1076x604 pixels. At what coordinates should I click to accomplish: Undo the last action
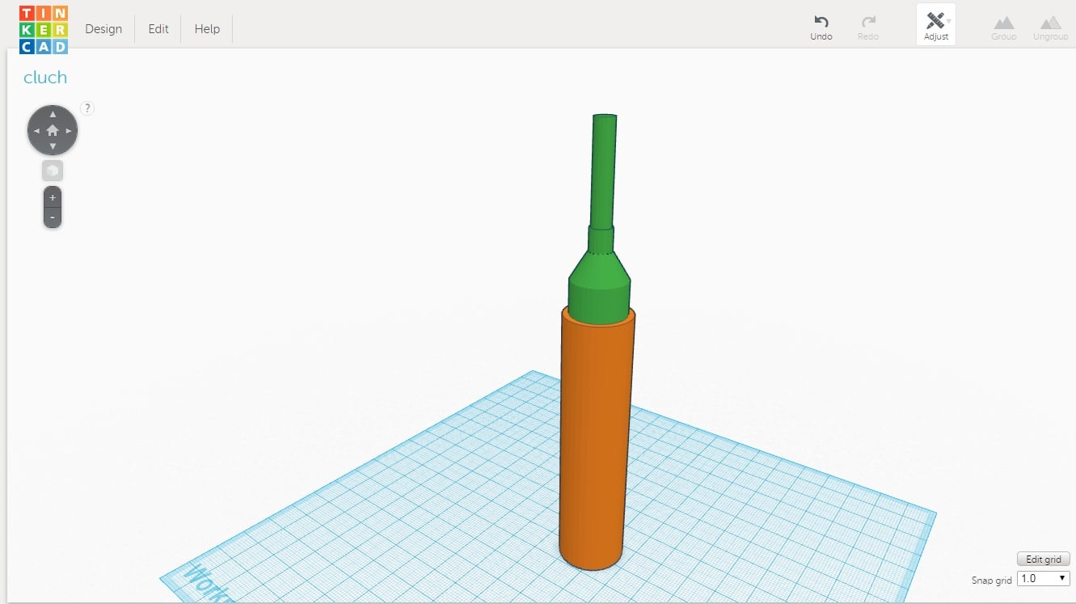tap(821, 27)
